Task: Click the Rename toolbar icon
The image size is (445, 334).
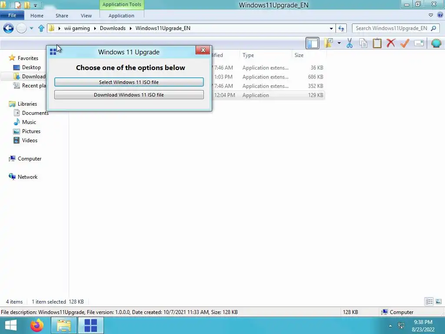Action: pyautogui.click(x=419, y=43)
